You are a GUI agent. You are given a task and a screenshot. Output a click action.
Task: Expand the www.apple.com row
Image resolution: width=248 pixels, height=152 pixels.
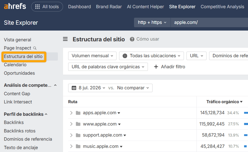71,124
